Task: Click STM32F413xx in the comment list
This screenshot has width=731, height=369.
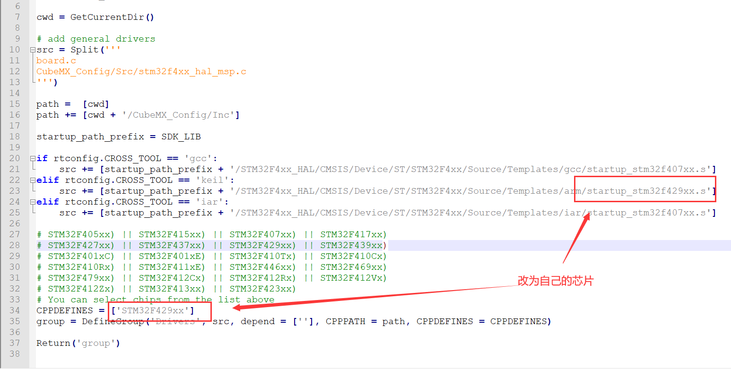Action: tap(170, 289)
